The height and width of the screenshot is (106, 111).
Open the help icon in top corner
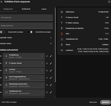click(109, 2)
